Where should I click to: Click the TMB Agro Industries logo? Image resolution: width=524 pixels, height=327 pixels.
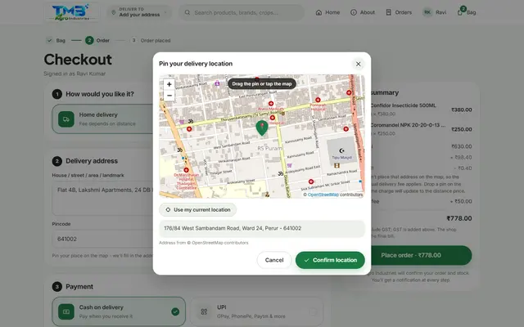click(x=71, y=12)
